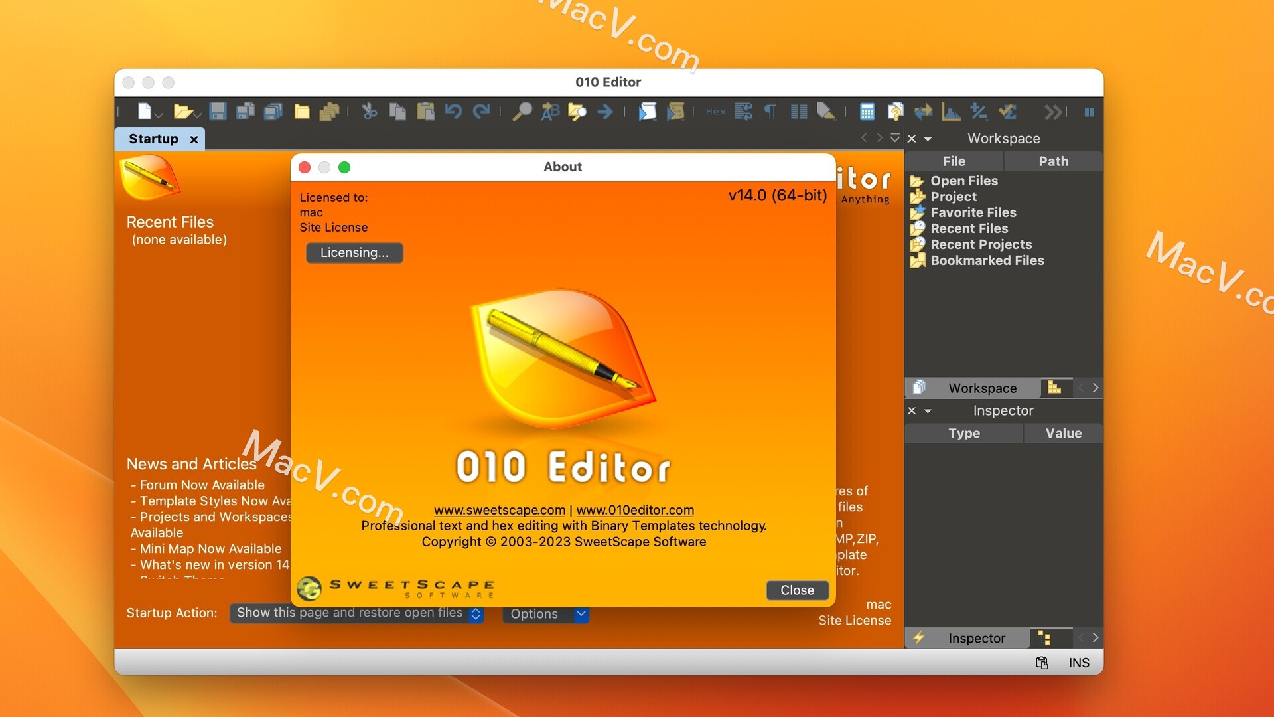This screenshot has height=717, width=1274.
Task: Click the Cut scissors toolbar icon
Action: 370,112
